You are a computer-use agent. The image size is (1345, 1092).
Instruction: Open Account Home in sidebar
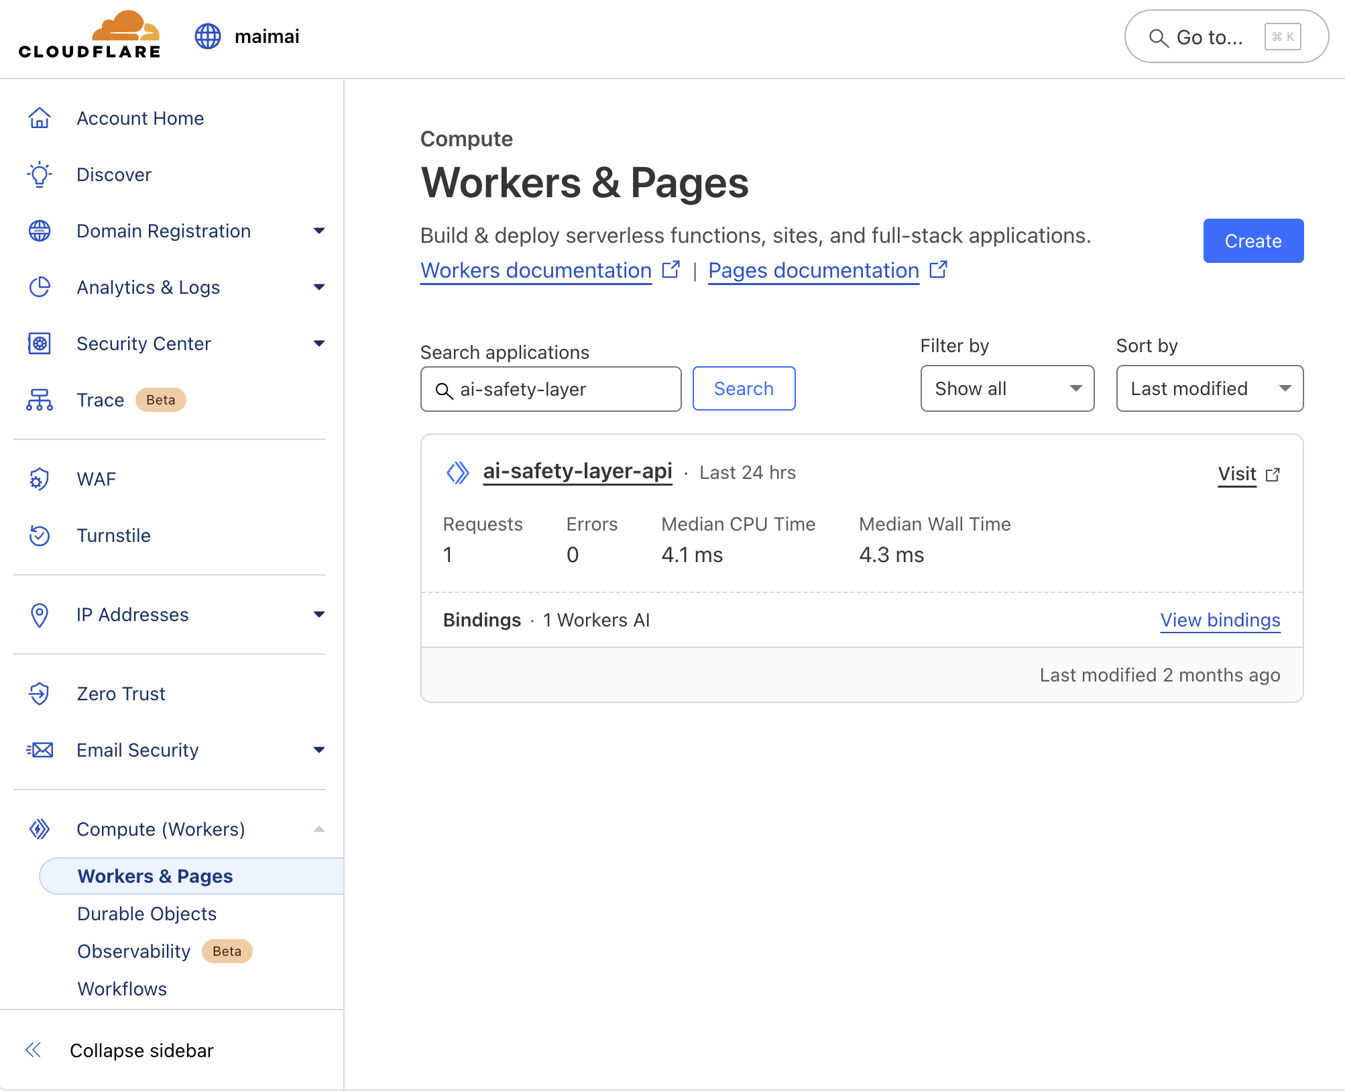click(x=140, y=118)
